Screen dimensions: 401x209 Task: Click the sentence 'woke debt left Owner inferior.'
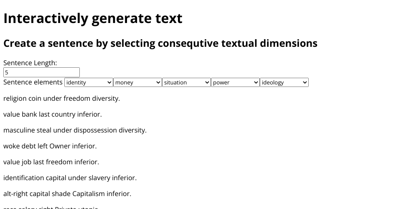(x=50, y=146)
